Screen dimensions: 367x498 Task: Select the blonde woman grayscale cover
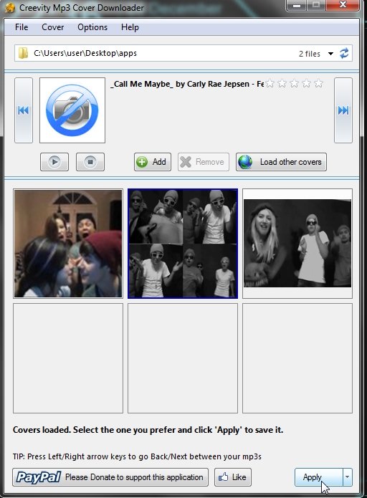point(297,244)
